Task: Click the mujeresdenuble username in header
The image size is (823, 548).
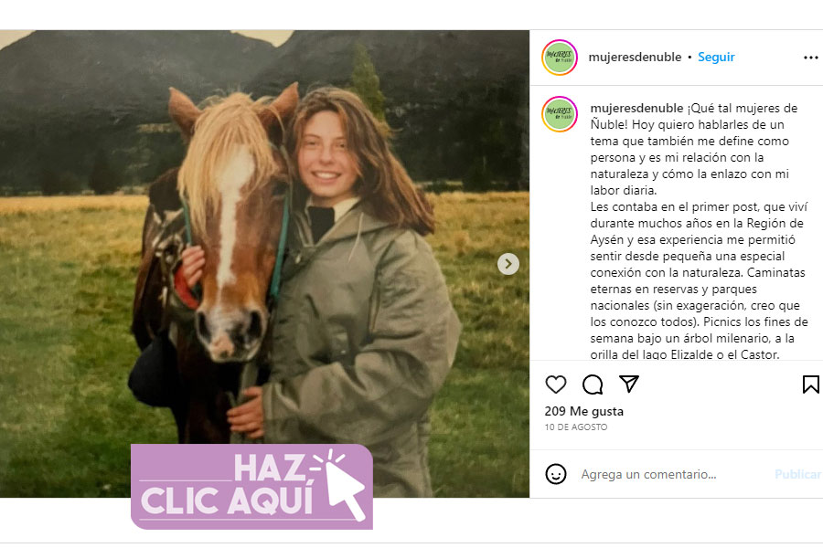Action: coord(635,57)
